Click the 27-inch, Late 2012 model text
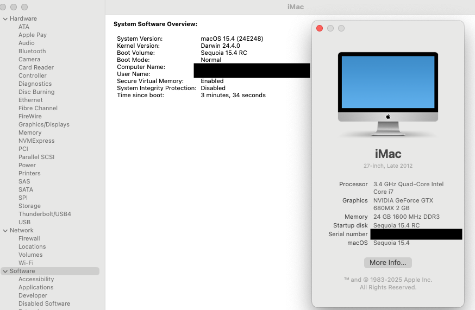 pos(388,166)
